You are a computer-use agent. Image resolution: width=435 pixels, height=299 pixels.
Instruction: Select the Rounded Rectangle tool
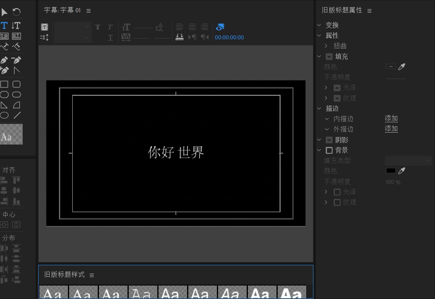coord(17,95)
